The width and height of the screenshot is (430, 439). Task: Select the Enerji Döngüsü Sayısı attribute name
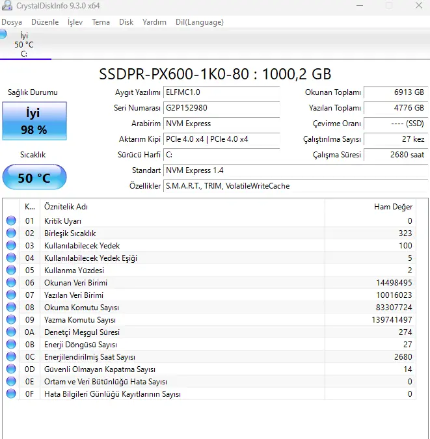point(81,345)
